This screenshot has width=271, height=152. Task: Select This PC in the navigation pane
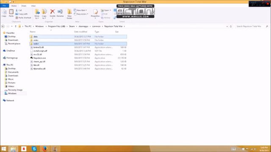point(10,65)
